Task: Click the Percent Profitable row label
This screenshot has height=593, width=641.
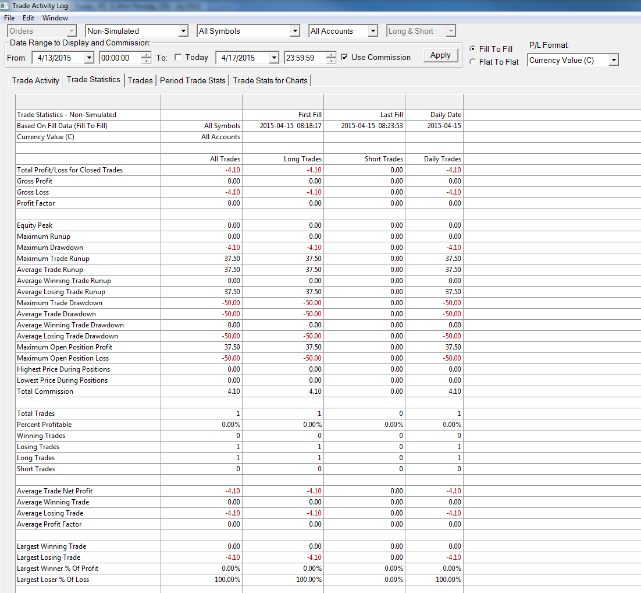Action: 44,425
